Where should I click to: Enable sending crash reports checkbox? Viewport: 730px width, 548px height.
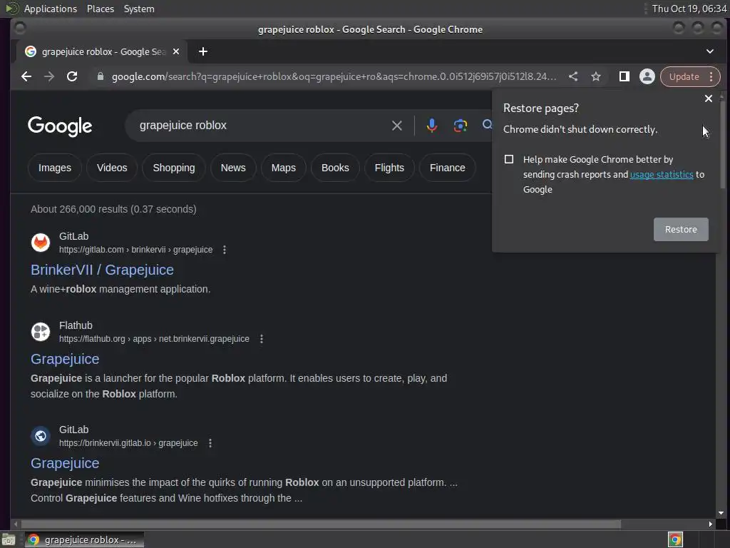pos(509,159)
